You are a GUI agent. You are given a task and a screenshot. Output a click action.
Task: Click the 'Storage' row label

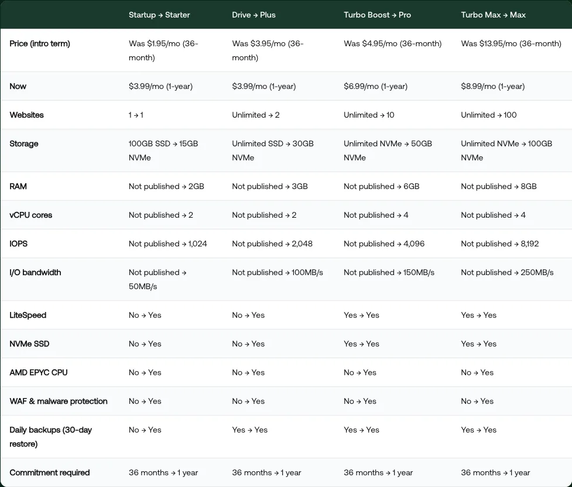(24, 144)
